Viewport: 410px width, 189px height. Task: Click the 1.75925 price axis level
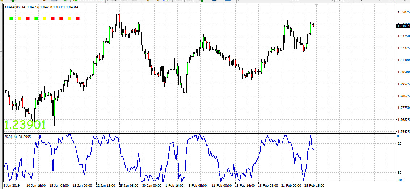(x=403, y=131)
